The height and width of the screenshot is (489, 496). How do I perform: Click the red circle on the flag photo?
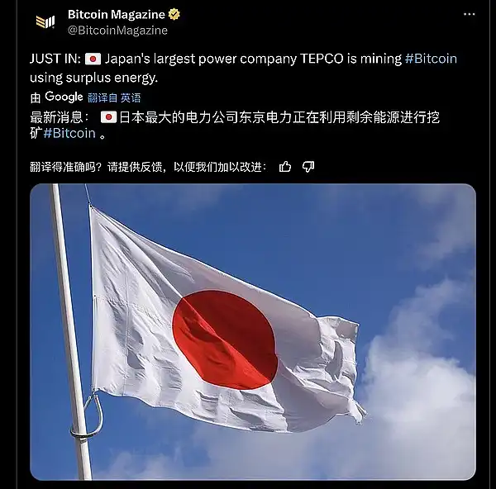pos(225,340)
